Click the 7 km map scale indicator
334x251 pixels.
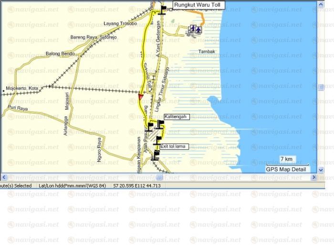pos(286,159)
